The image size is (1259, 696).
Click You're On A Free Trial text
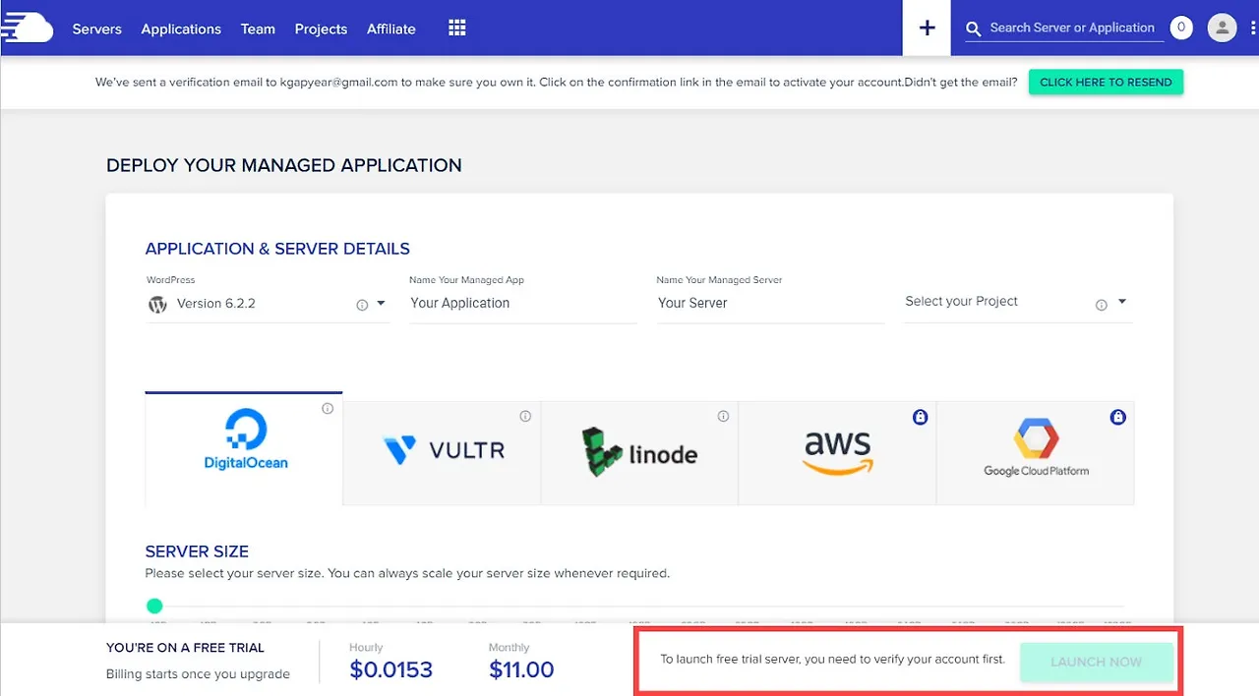[x=185, y=648]
